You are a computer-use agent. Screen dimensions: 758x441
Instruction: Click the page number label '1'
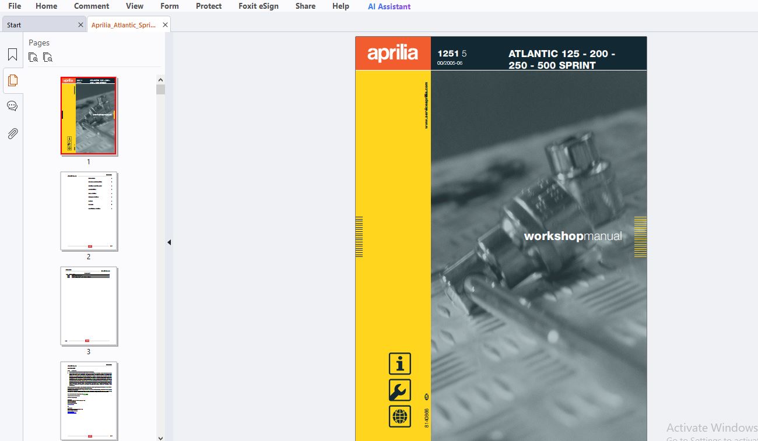click(x=89, y=162)
